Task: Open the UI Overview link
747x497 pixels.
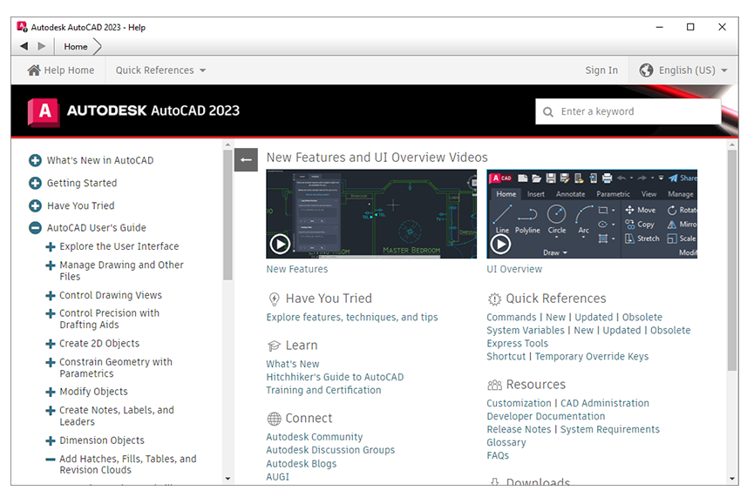Action: click(514, 269)
